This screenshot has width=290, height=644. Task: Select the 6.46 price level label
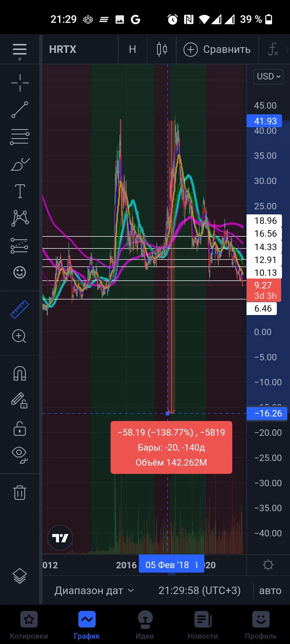(x=262, y=309)
